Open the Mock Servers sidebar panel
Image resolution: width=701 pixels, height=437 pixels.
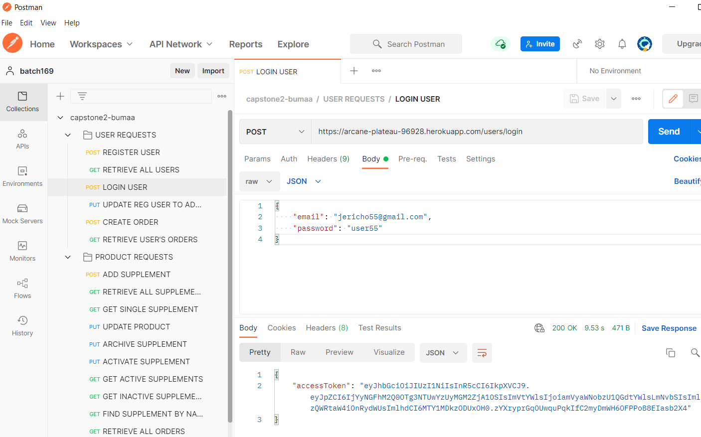[22, 214]
